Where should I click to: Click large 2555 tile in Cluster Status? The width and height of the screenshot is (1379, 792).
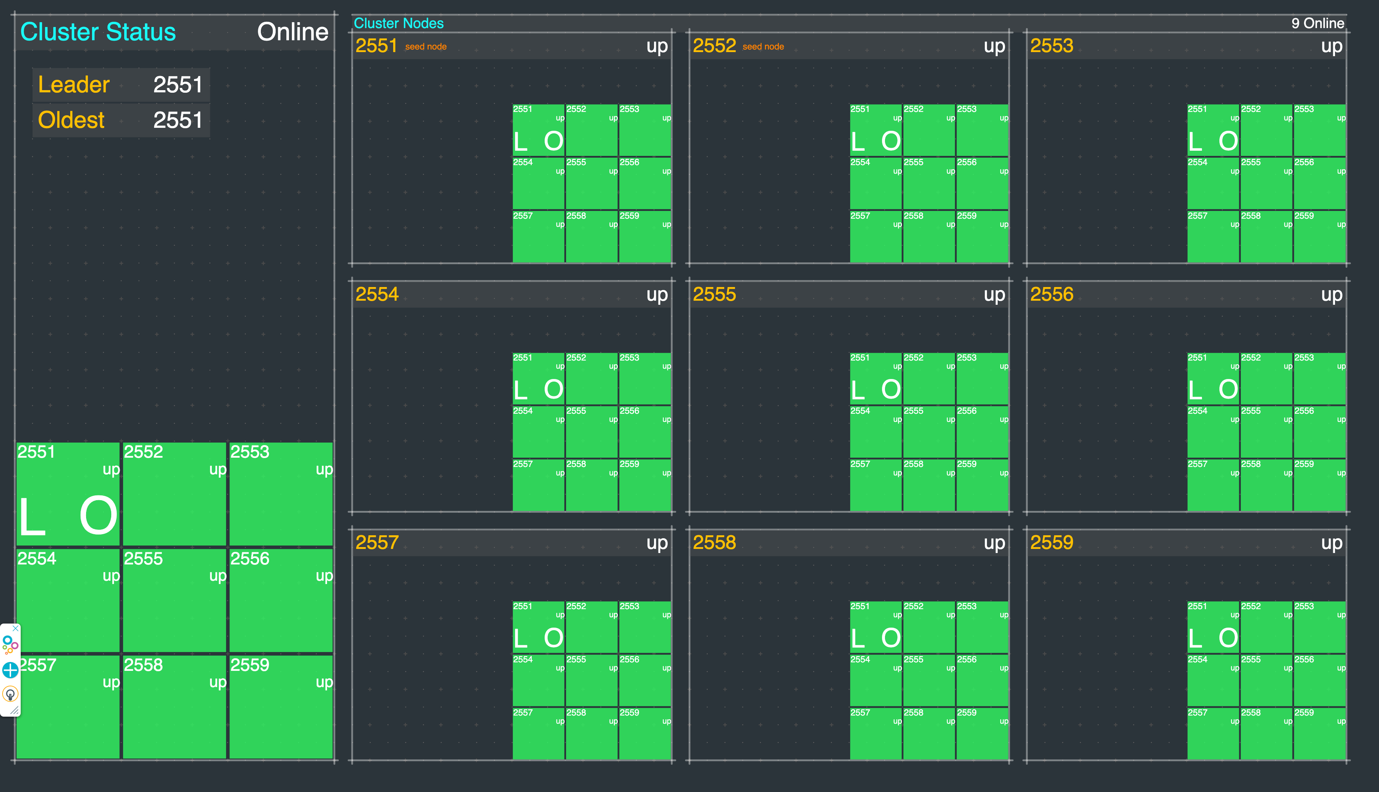(174, 600)
